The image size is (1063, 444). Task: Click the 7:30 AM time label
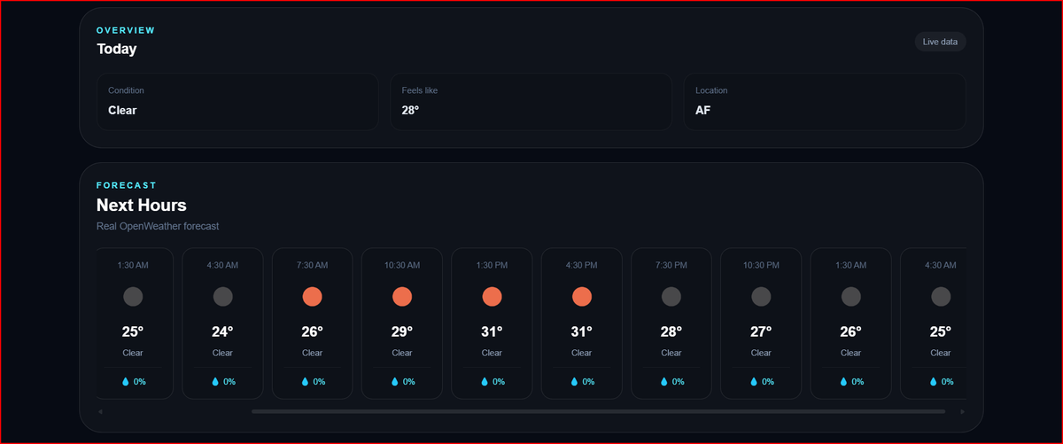[x=312, y=265]
